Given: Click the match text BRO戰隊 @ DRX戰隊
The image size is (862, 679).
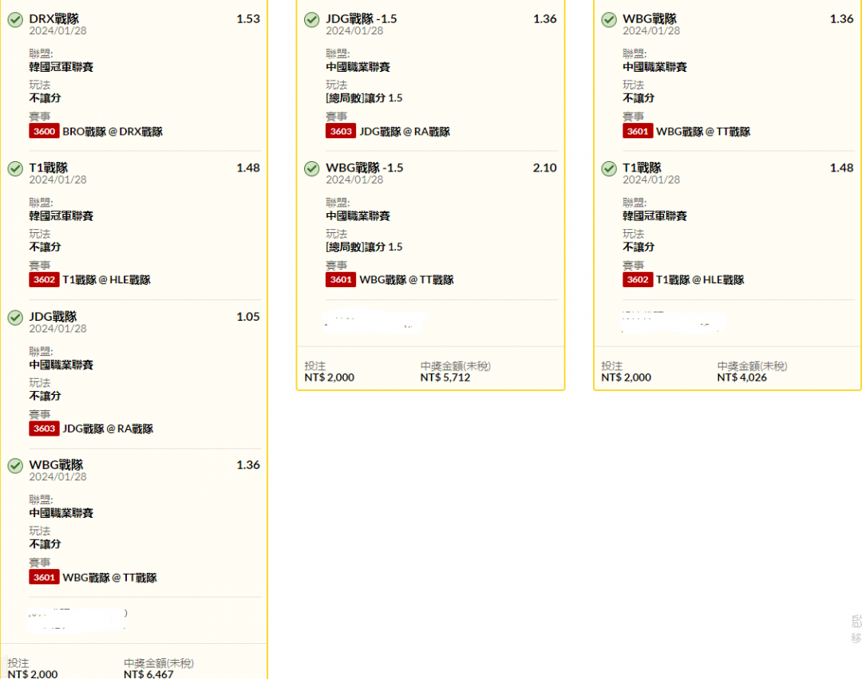Looking at the screenshot, I should click(113, 132).
